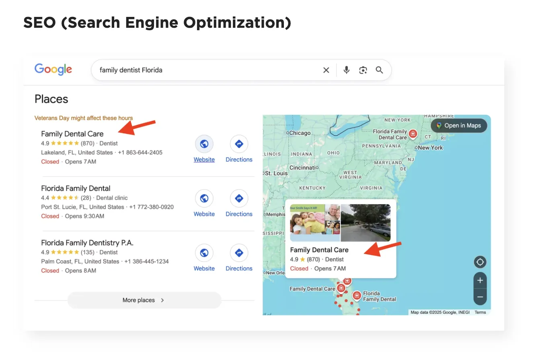
Task: Zoom in on the map with the plus control
Action: click(480, 280)
